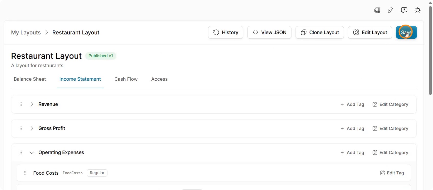Add Tag to Operating Expenses category
Image resolution: width=433 pixels, height=190 pixels.
[x=352, y=152]
